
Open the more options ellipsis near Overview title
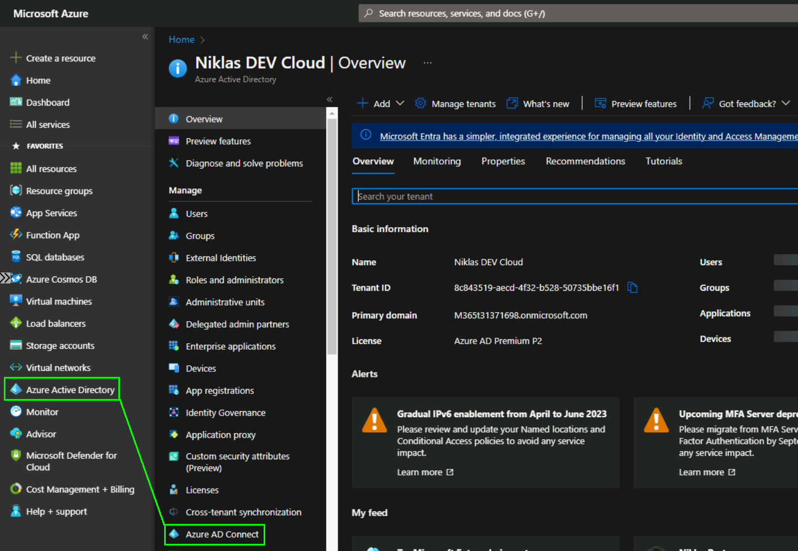[428, 63]
